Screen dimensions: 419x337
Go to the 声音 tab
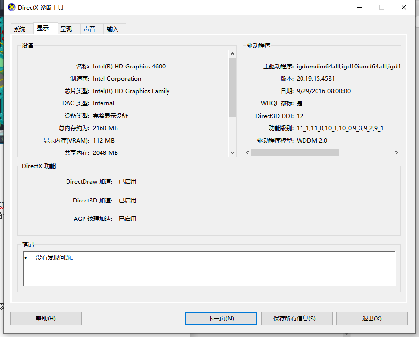point(92,29)
